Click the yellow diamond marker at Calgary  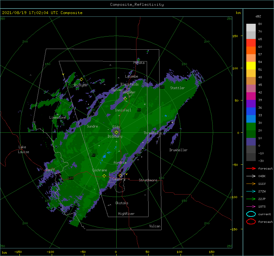click(x=120, y=175)
